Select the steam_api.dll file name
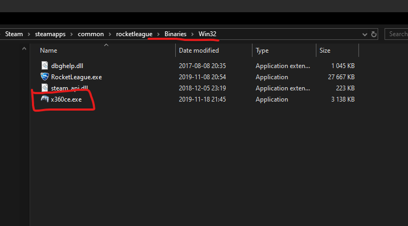The height and width of the screenshot is (226, 408). pos(69,88)
